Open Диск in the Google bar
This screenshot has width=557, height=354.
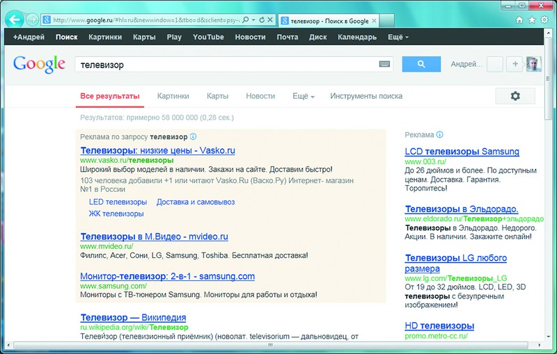pyautogui.click(x=318, y=37)
